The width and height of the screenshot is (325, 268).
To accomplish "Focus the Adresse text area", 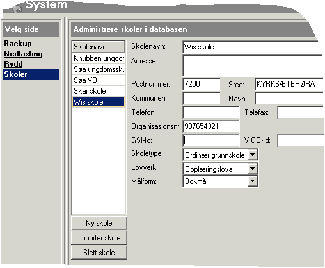I will (x=253, y=65).
